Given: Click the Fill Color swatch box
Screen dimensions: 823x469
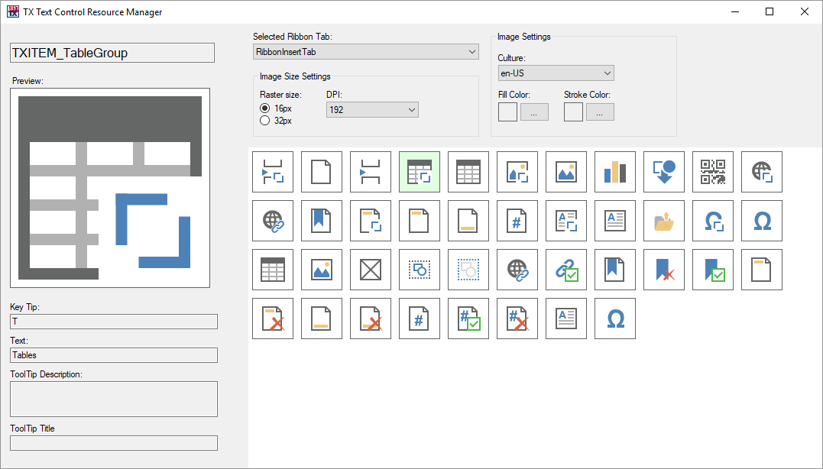Looking at the screenshot, I should click(x=507, y=112).
